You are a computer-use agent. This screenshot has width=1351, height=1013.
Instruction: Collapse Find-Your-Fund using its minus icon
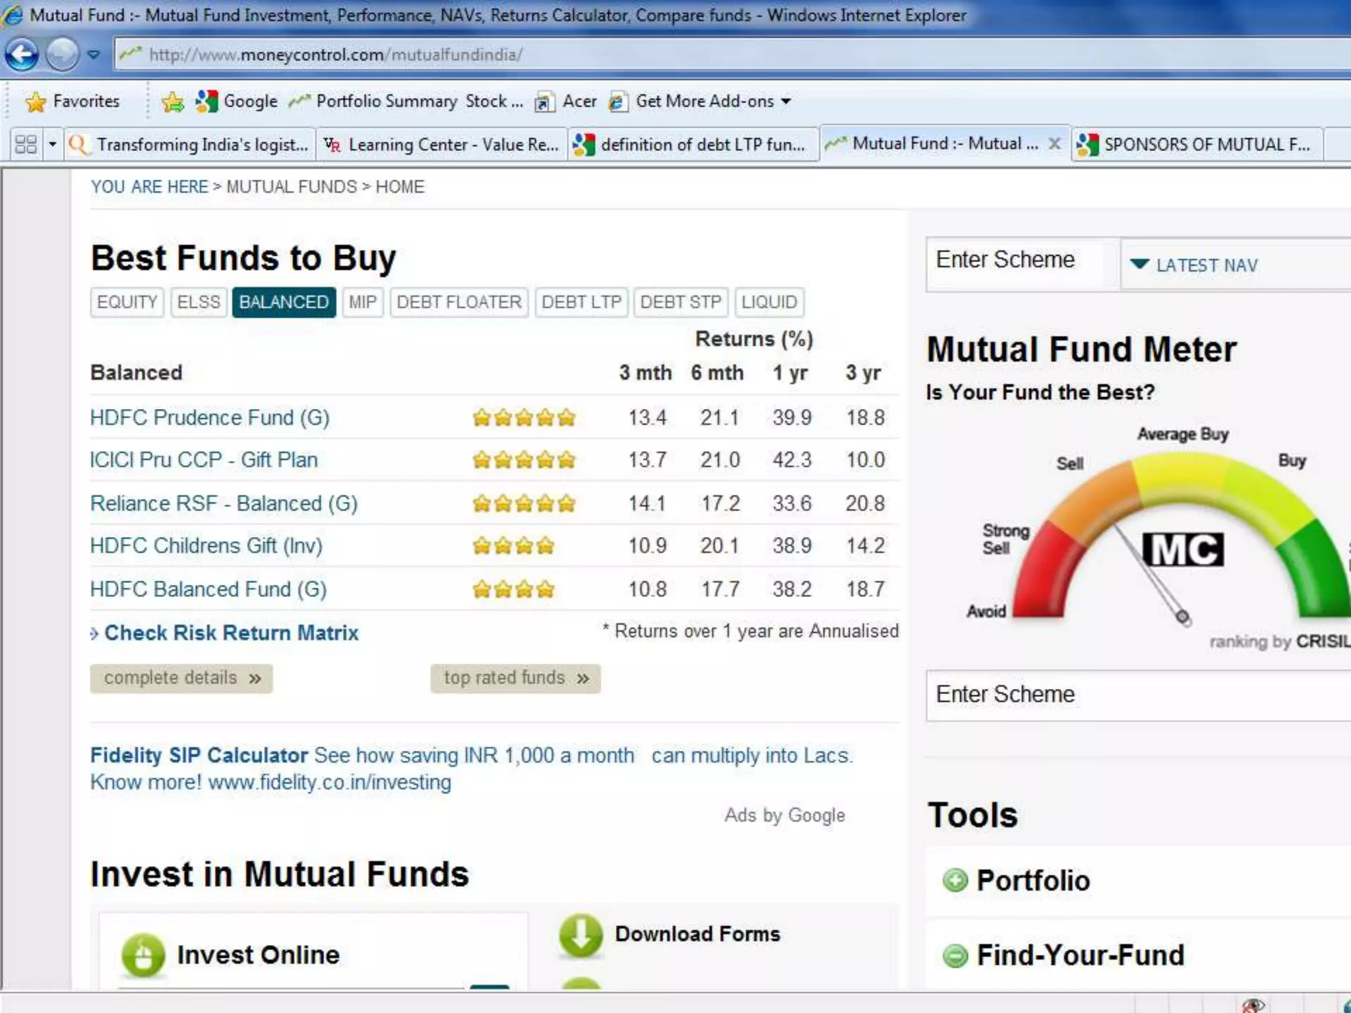[x=955, y=956]
